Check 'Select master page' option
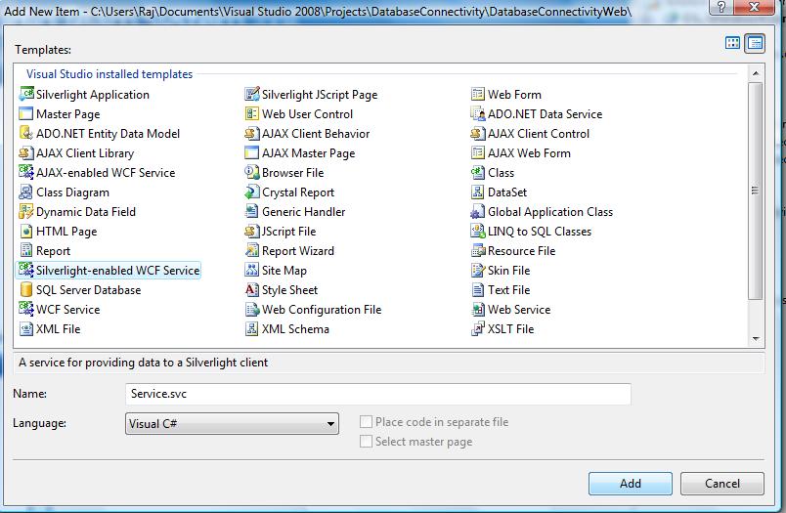 tap(366, 442)
